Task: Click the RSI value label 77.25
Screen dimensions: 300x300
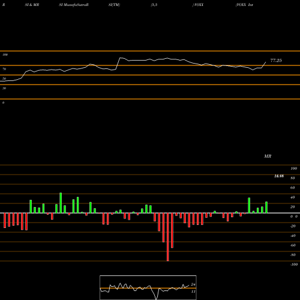Action: click(x=276, y=61)
